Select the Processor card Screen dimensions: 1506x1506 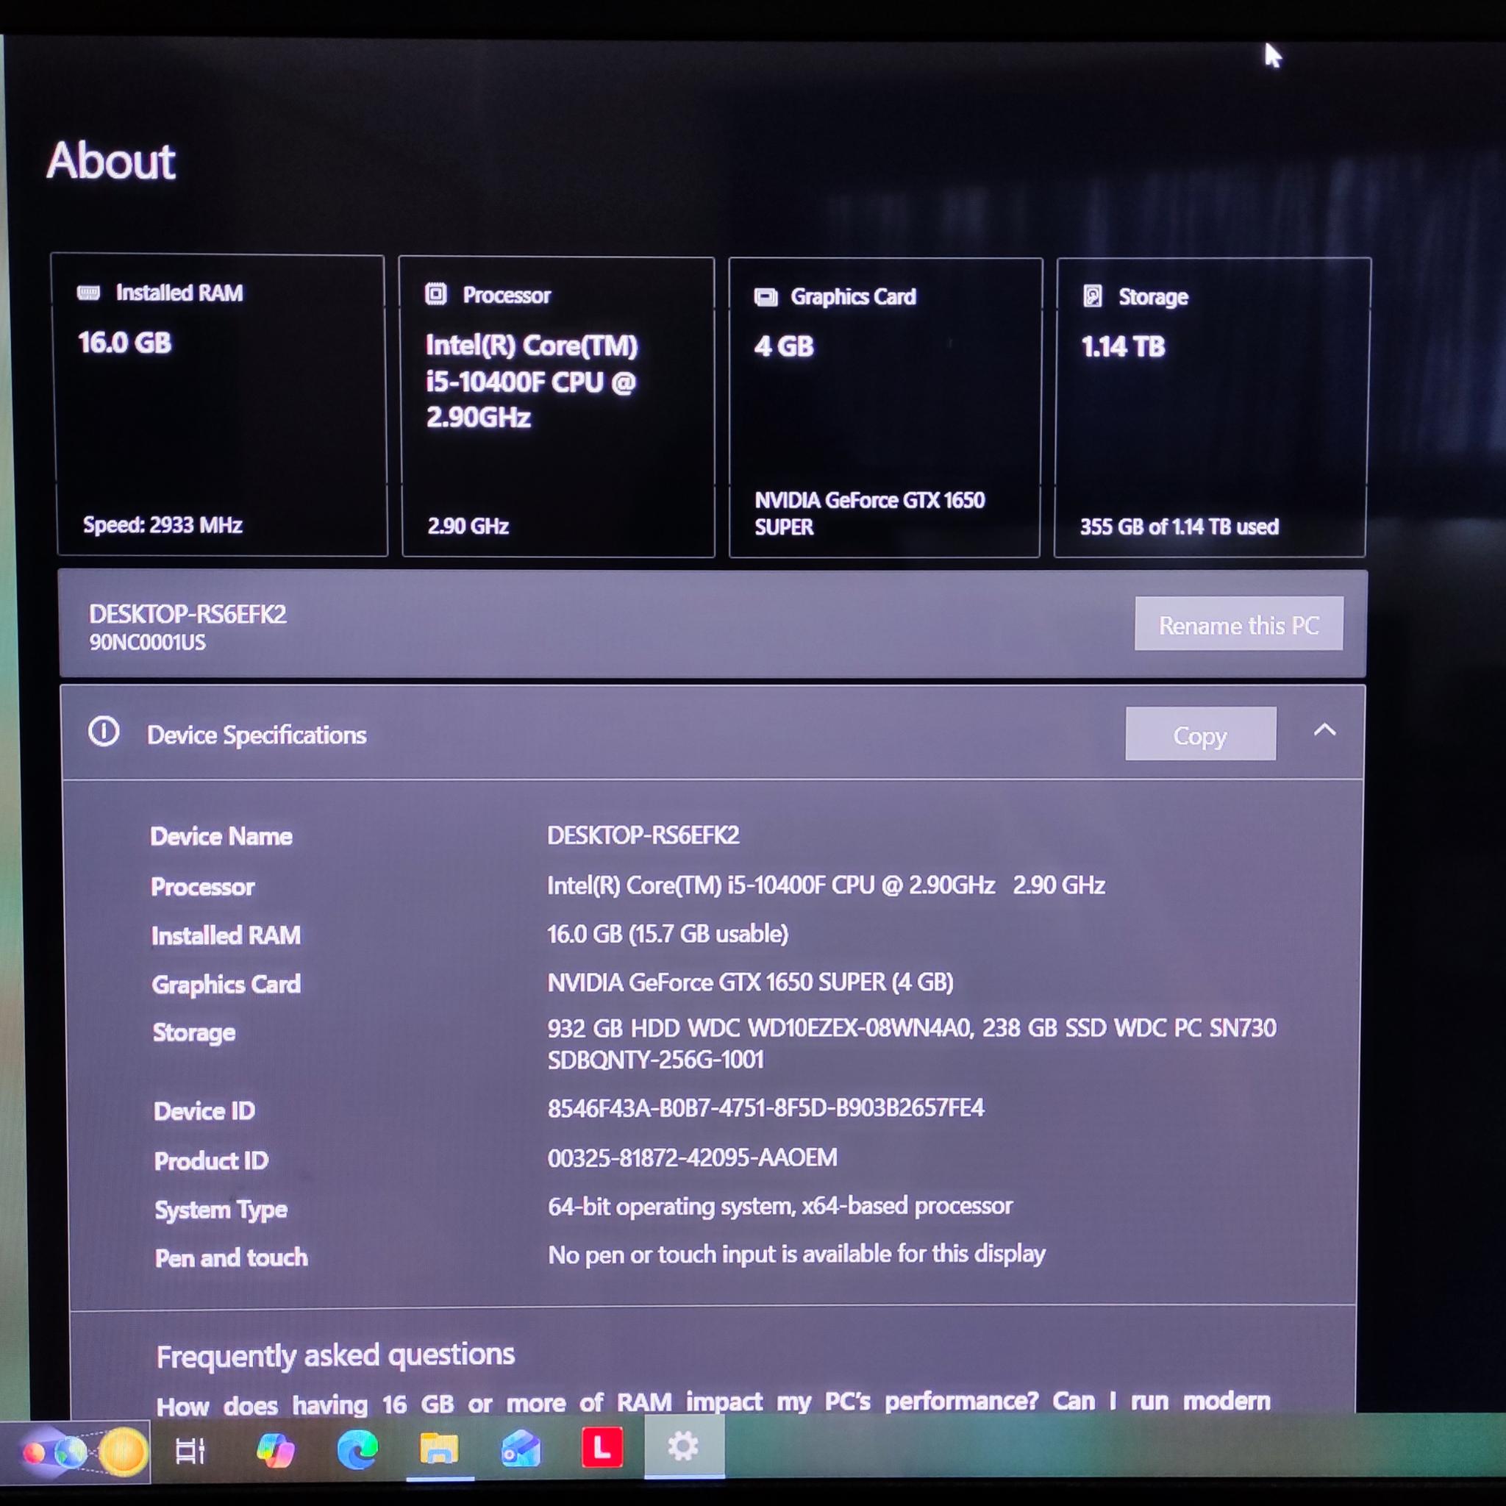(x=557, y=407)
